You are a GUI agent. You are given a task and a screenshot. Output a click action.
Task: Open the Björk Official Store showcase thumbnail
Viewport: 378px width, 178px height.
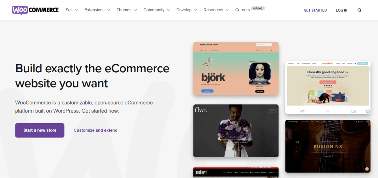[236, 69]
